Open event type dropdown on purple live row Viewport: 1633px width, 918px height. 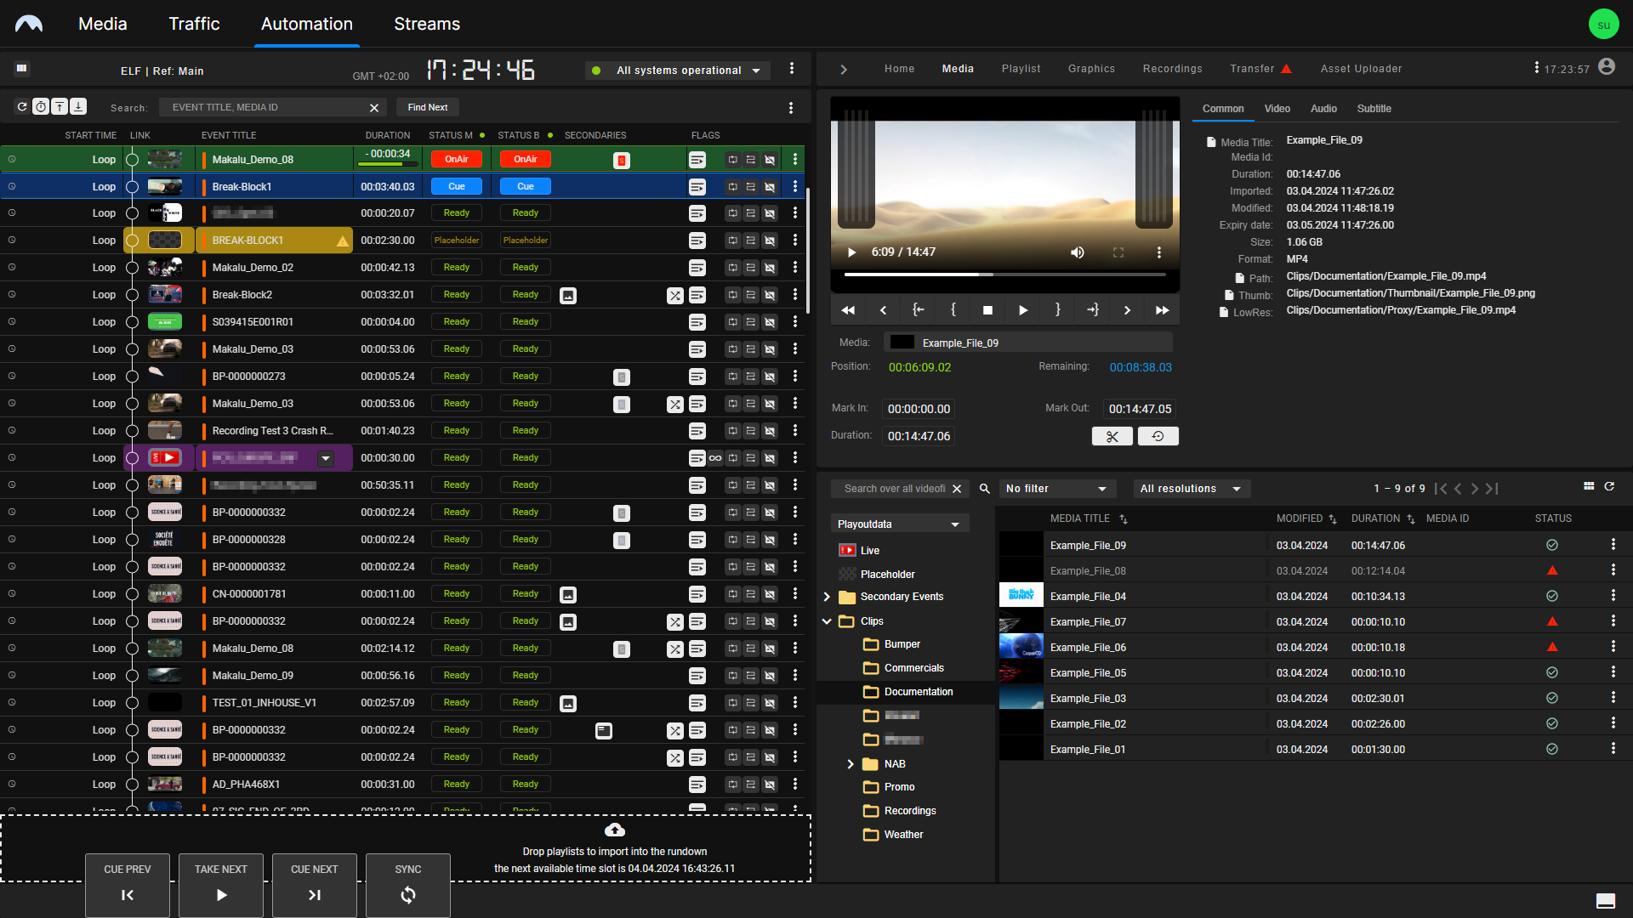point(326,458)
